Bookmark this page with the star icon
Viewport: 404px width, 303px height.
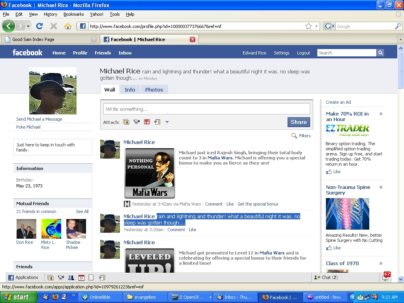click(309, 26)
